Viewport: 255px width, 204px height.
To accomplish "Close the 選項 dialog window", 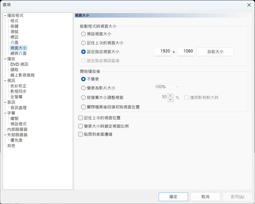I will pos(247,4).
